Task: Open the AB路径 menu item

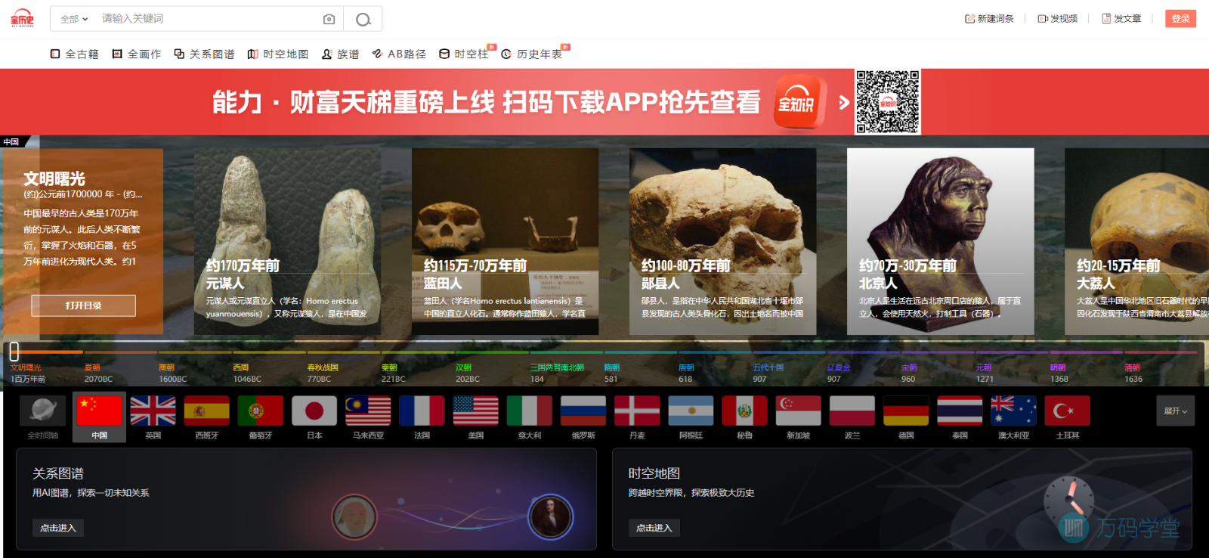Action: point(399,54)
